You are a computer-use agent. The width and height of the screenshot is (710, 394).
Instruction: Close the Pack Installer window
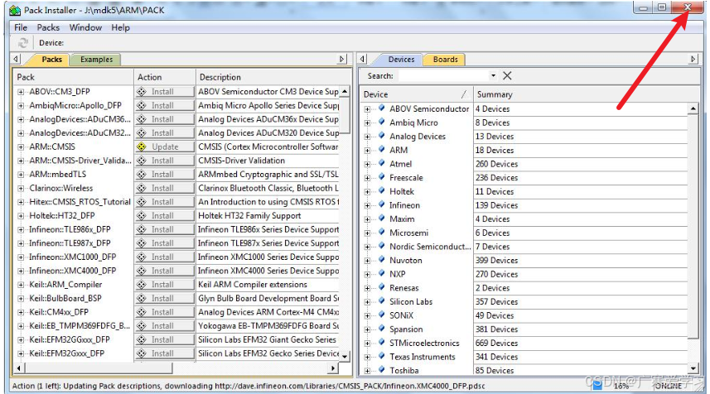pos(688,7)
